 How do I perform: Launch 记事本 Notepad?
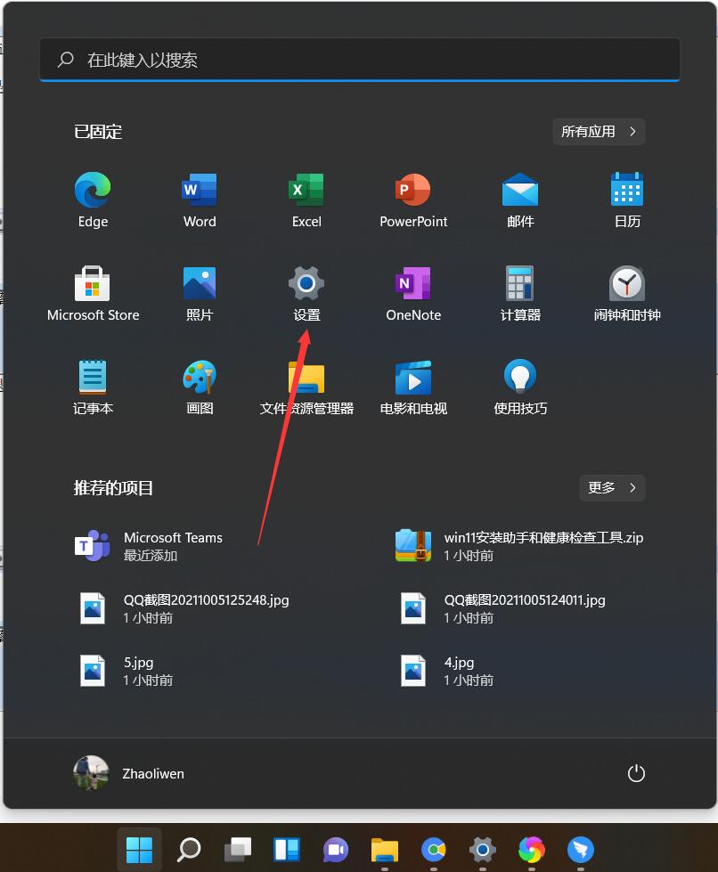pyautogui.click(x=93, y=376)
